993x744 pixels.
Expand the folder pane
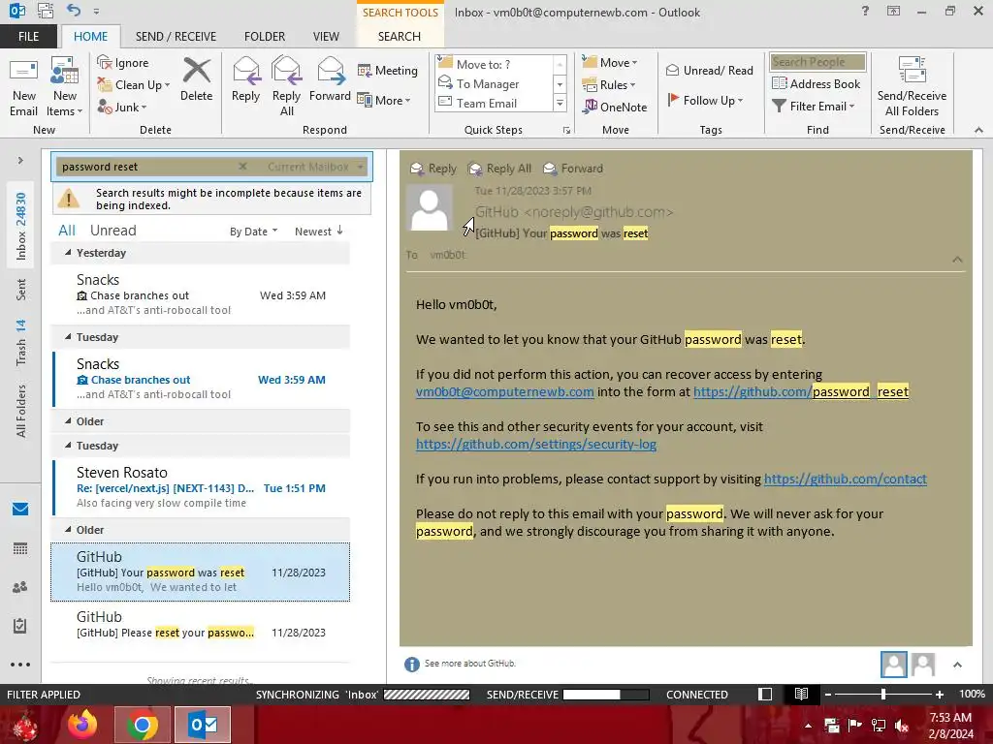pos(20,161)
